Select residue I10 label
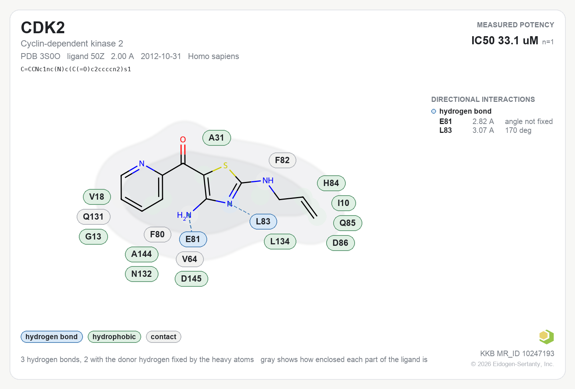The width and height of the screenshot is (575, 389). point(344,203)
